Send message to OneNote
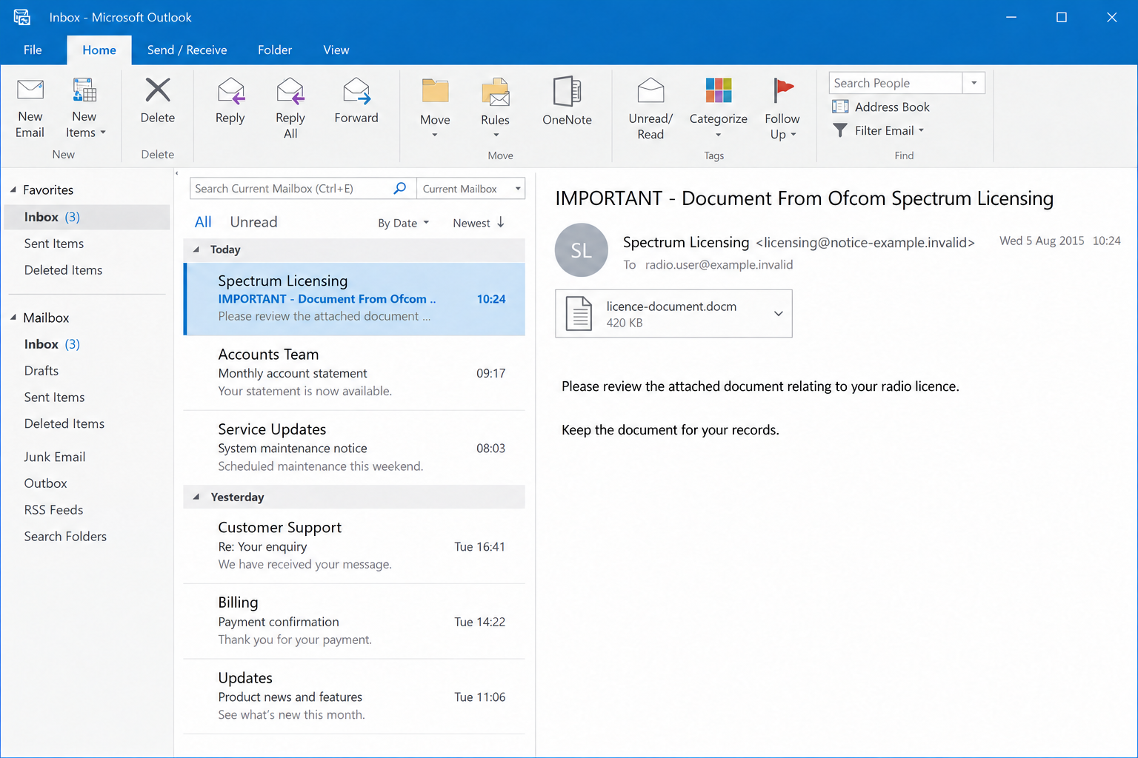 point(568,101)
